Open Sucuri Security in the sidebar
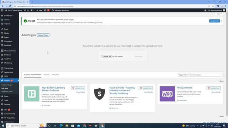 [10, 114]
